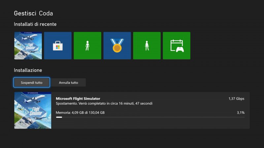
Task: Open the avatar tile beside the calendar tile
Action: [x=147, y=46]
